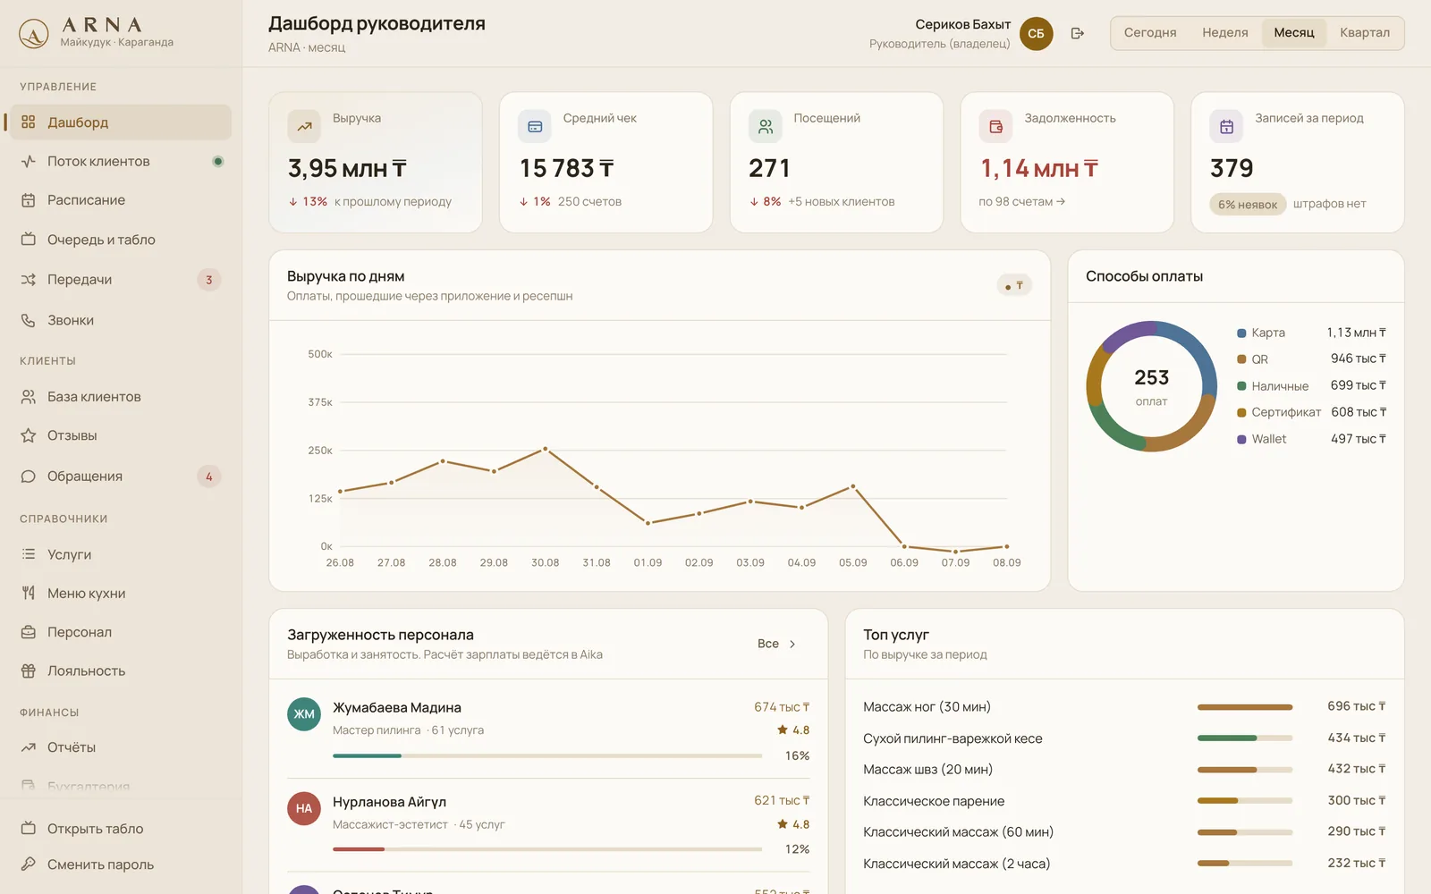Click the 30.08 peak point on the chart
The height and width of the screenshot is (894, 1431).
tap(546, 449)
